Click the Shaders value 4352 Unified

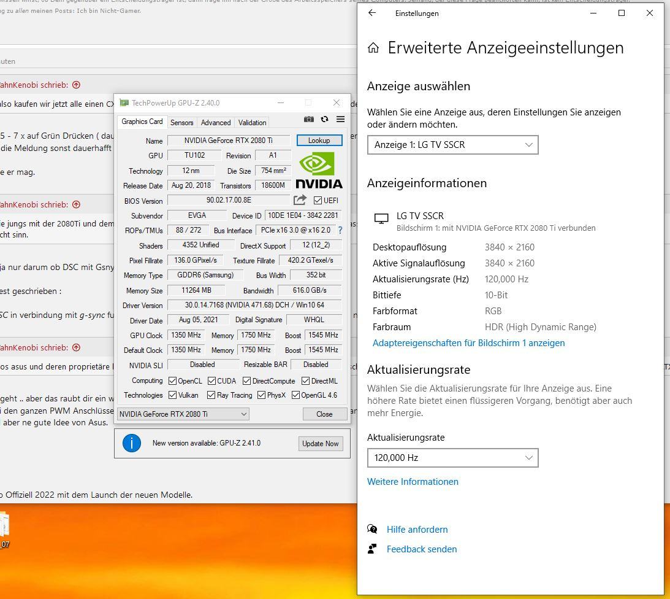coord(201,245)
